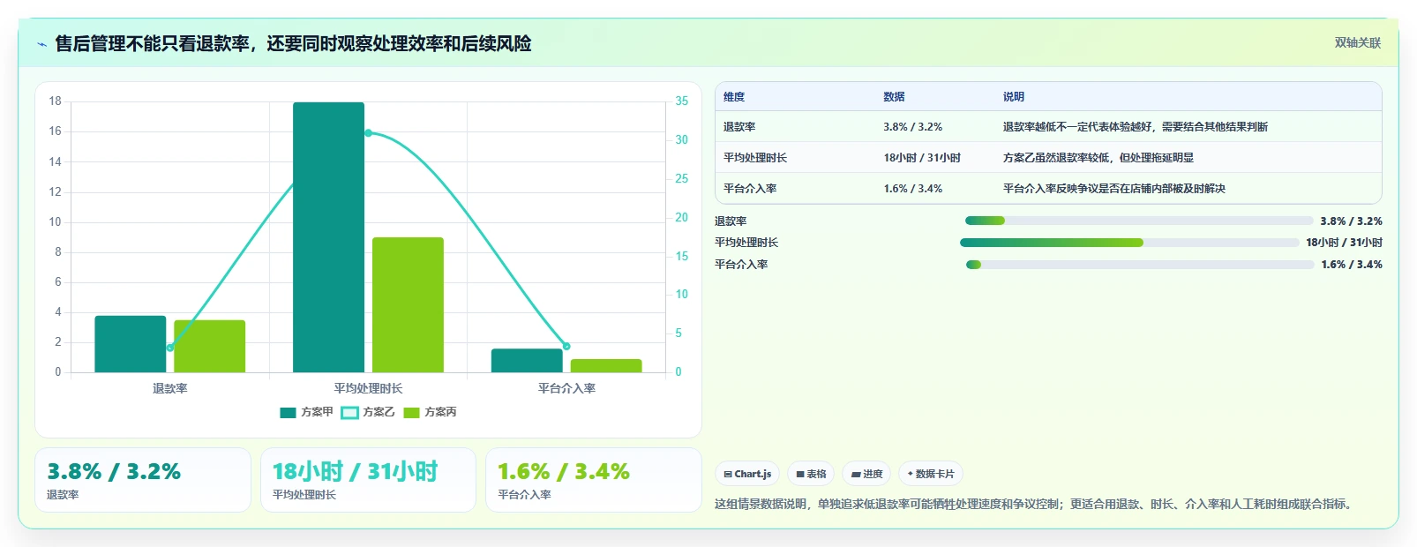Select the 3.8% / 3.2% stat card
The width and height of the screenshot is (1417, 547).
coord(143,480)
